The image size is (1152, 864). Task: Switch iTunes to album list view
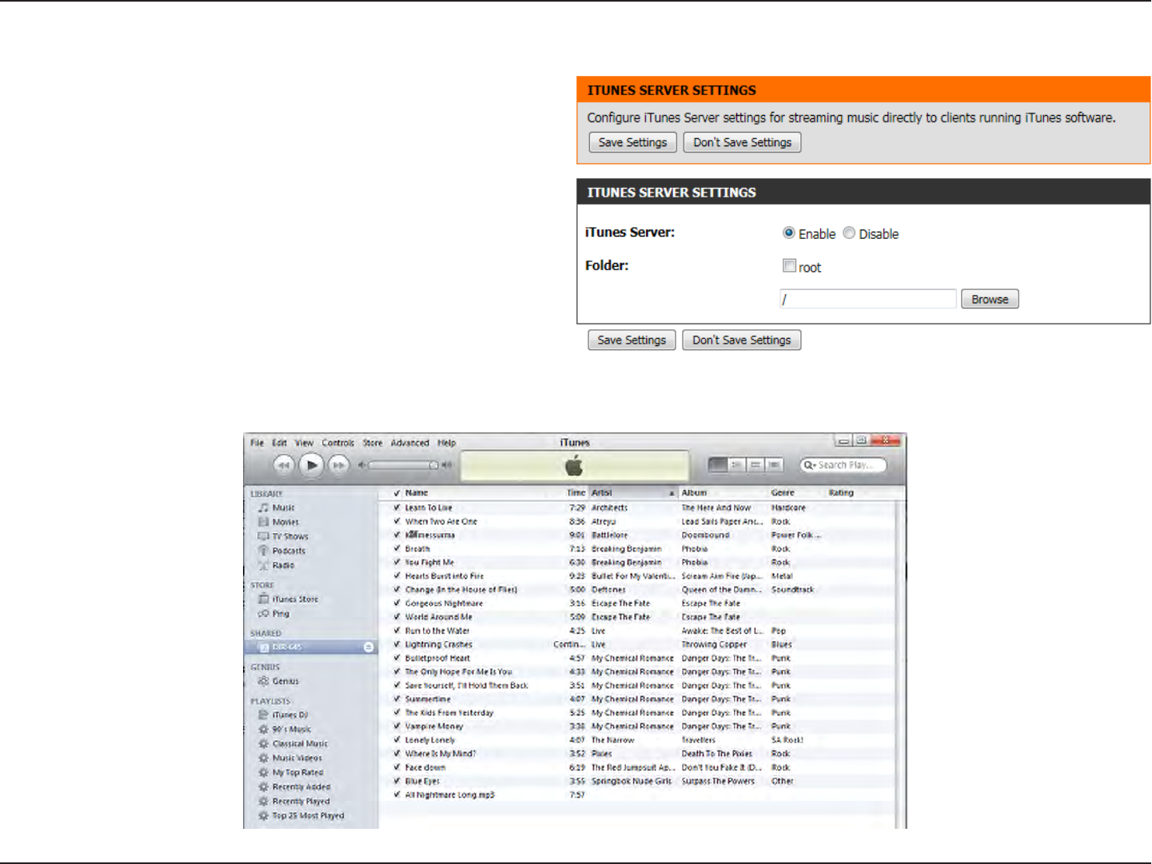736,465
